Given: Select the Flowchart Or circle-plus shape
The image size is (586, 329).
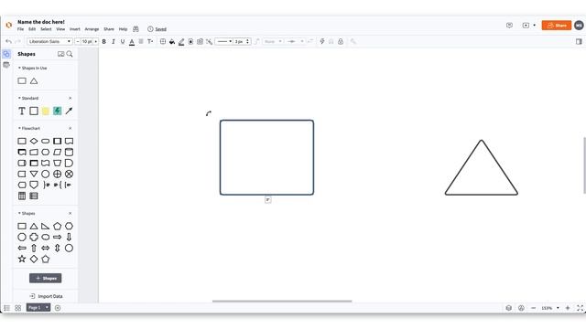Looking at the screenshot, I should click(57, 174).
